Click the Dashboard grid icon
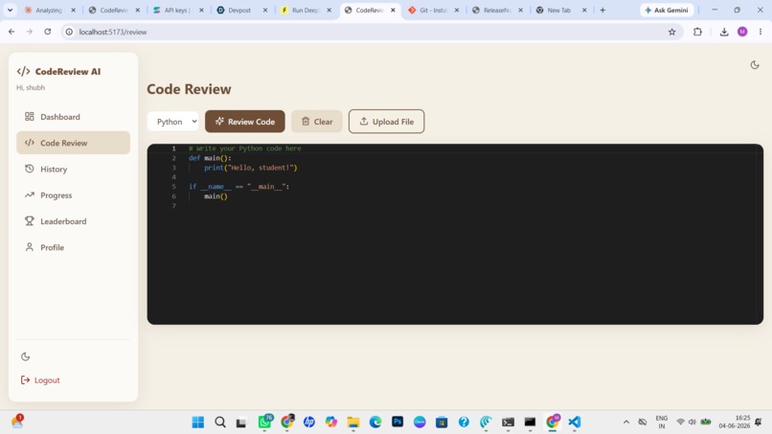 click(30, 116)
